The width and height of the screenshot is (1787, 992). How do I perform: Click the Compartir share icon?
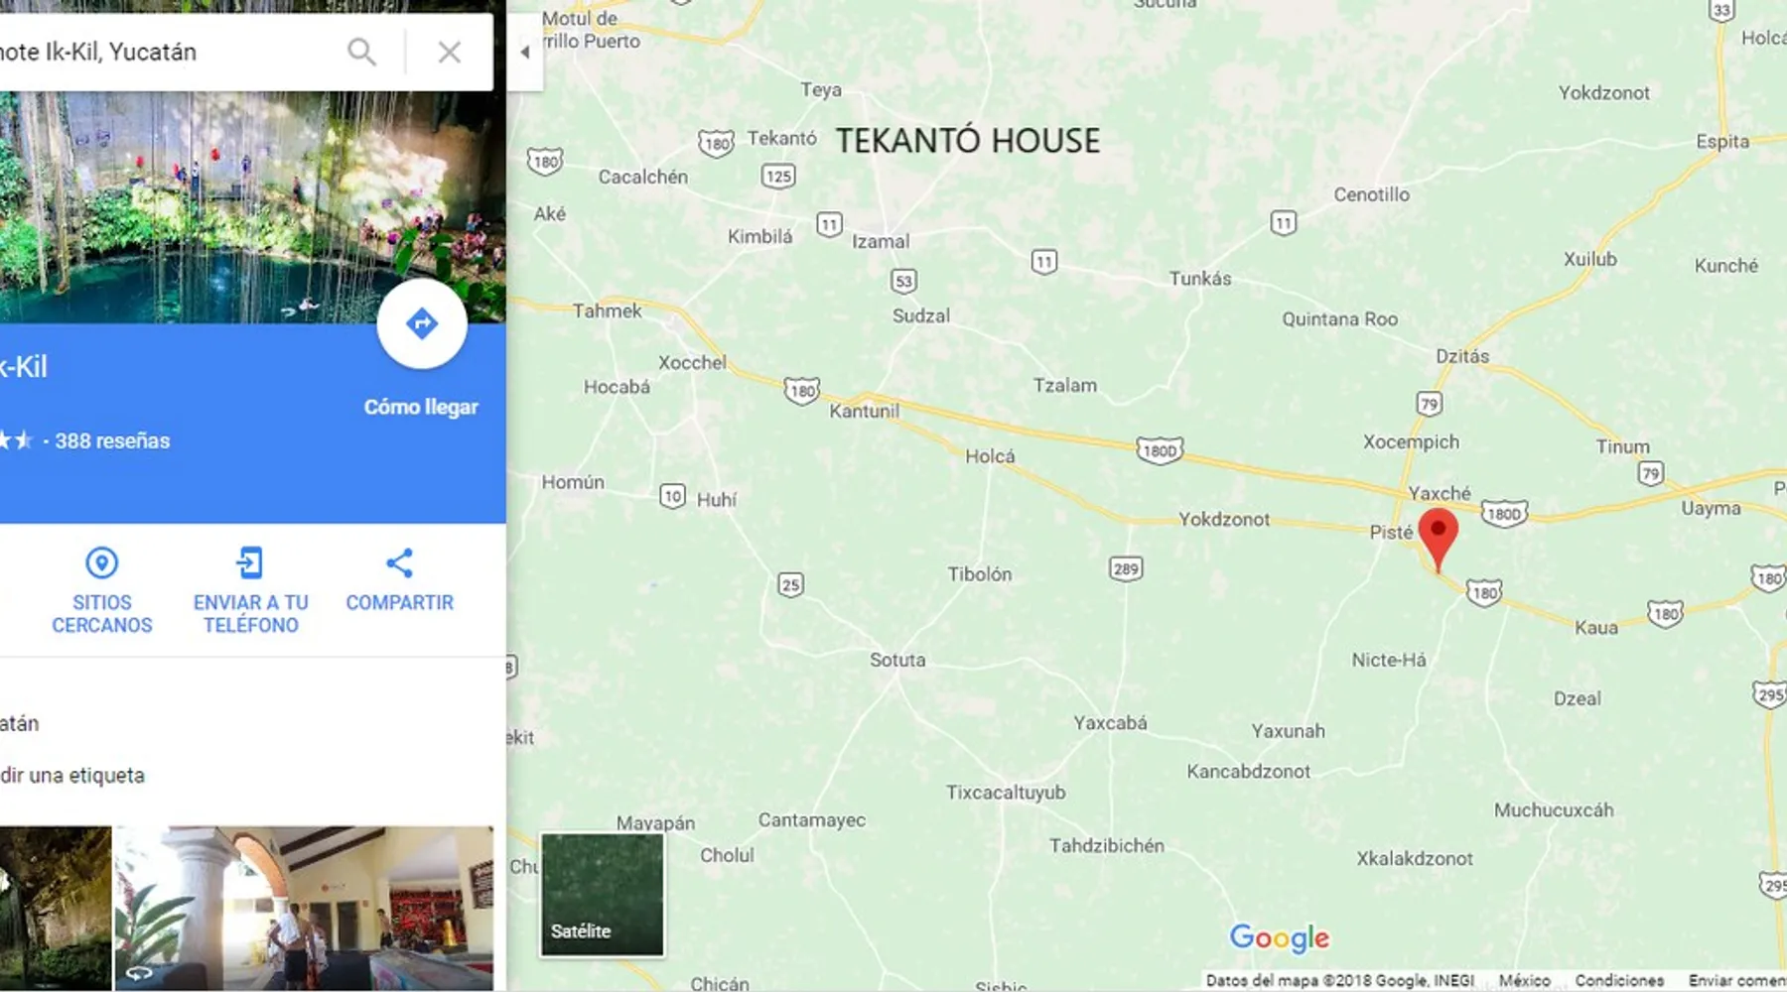click(x=399, y=563)
